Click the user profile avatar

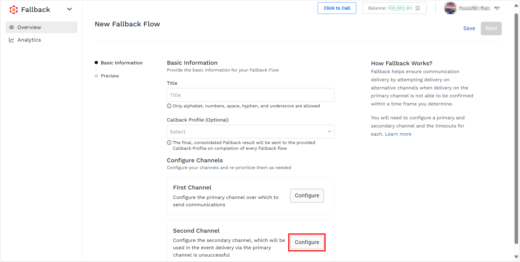click(450, 8)
